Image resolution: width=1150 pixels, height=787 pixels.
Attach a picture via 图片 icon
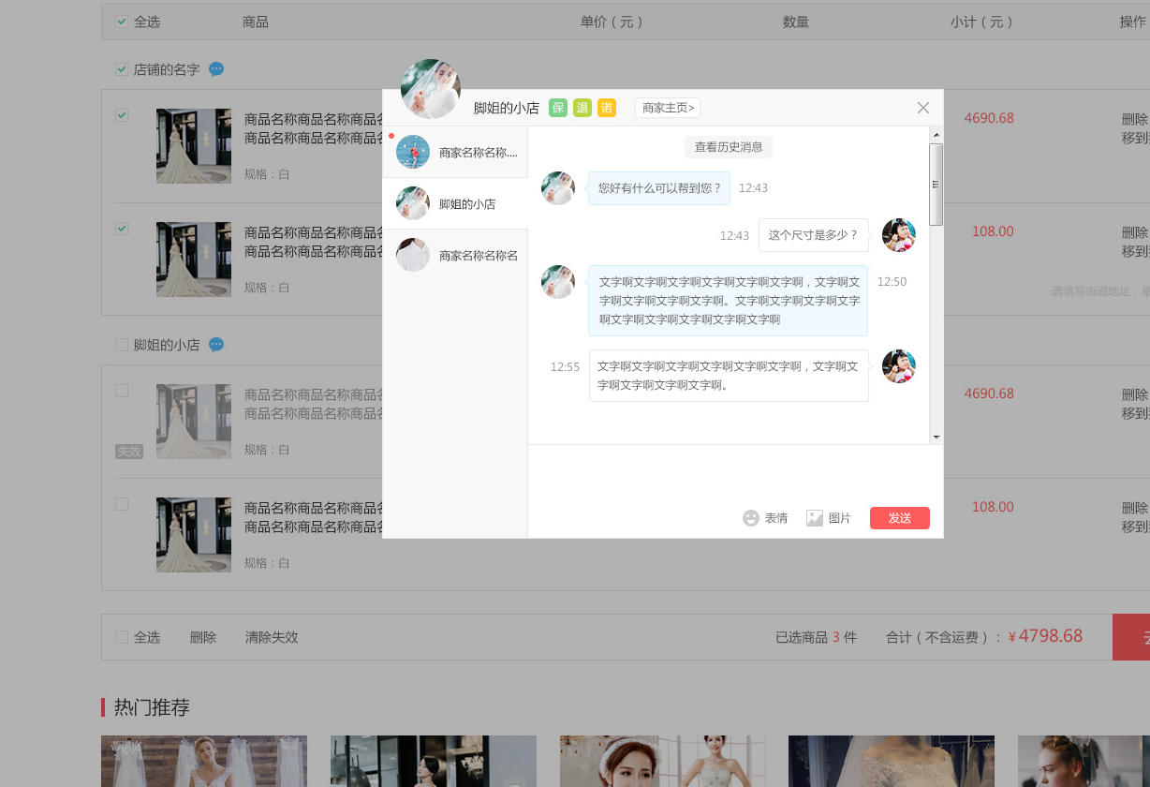click(829, 518)
